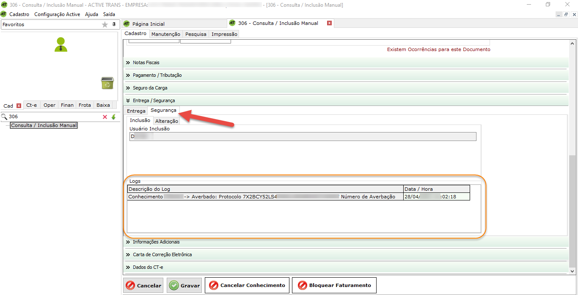The height and width of the screenshot is (295, 578).
Task: Switch to the Manutenção tab
Action: click(165, 34)
